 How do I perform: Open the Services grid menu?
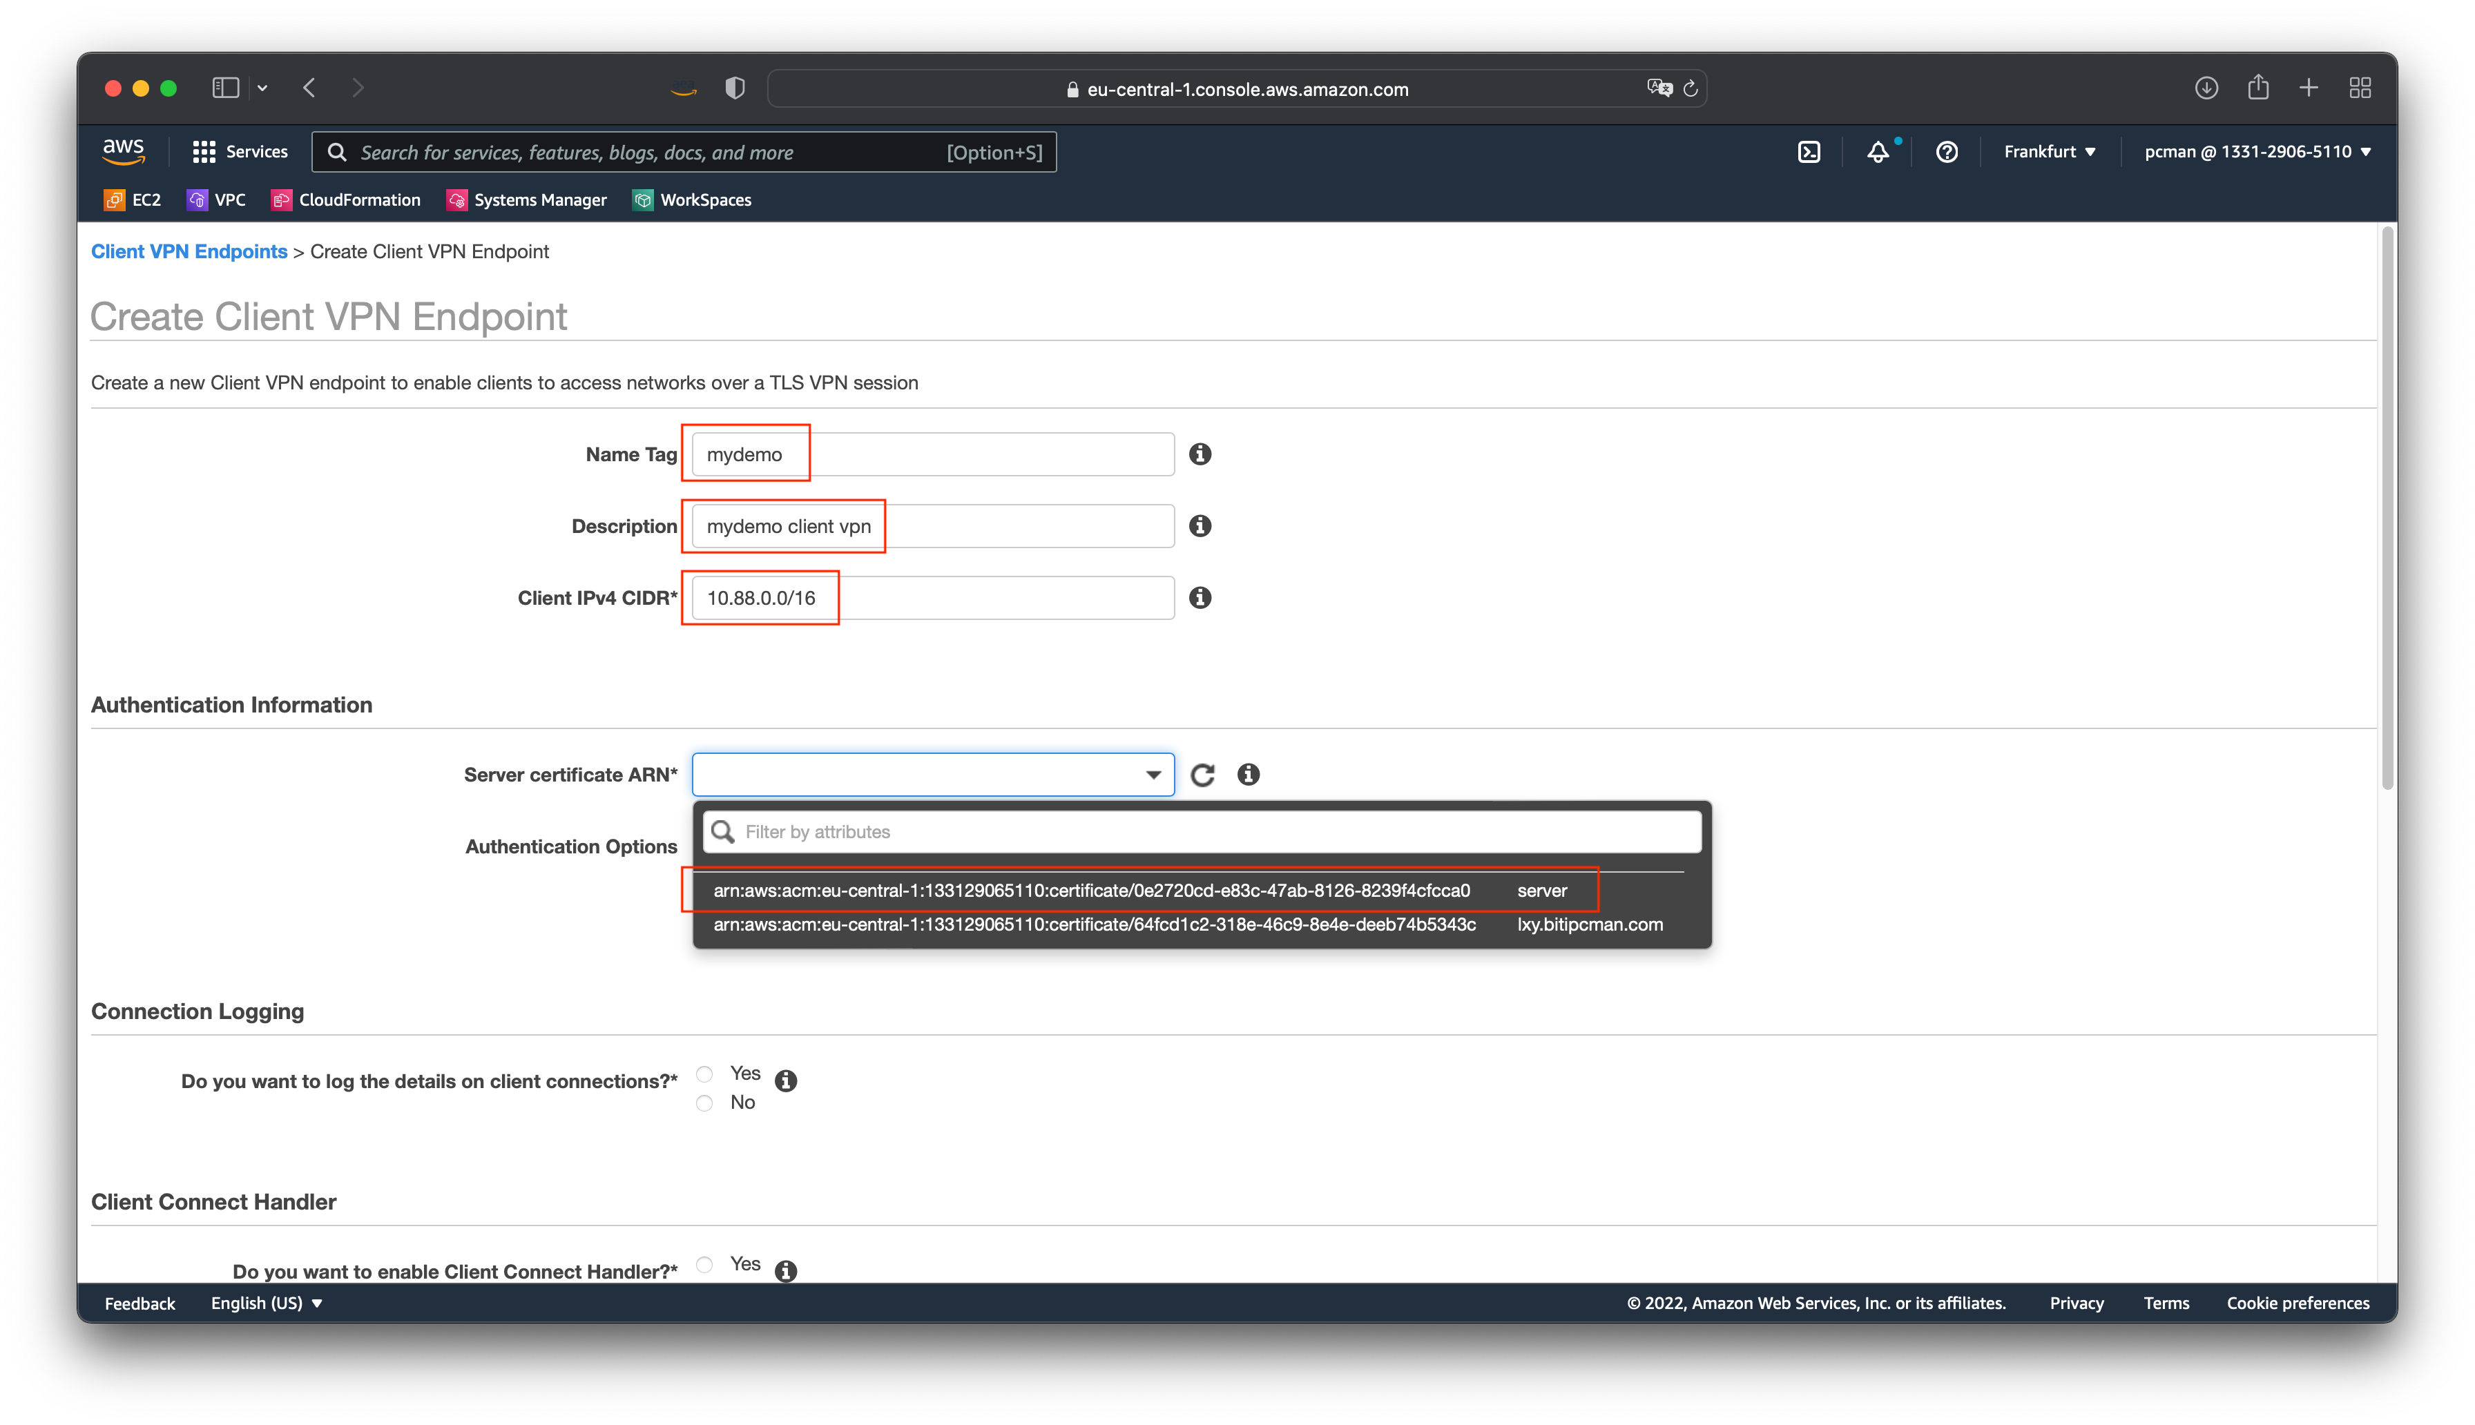[x=240, y=152]
